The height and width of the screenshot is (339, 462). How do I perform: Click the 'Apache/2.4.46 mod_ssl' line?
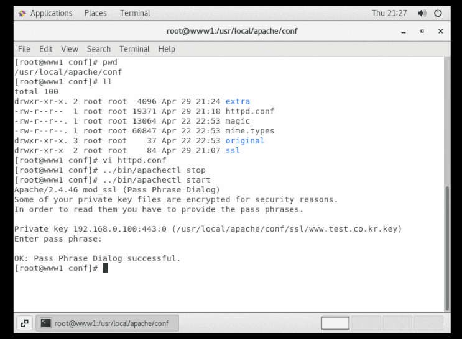[x=117, y=190]
